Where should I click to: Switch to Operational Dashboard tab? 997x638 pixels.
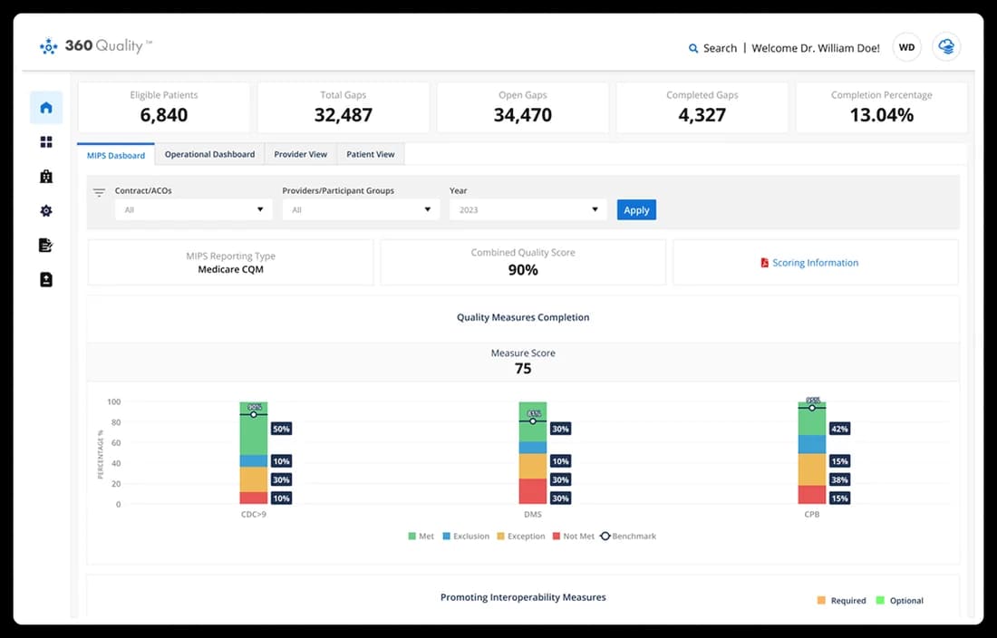(x=210, y=154)
